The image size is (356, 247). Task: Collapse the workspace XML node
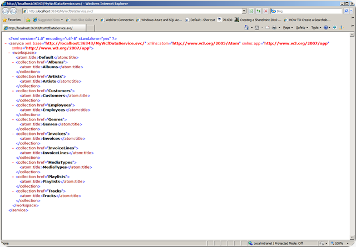click(9, 53)
